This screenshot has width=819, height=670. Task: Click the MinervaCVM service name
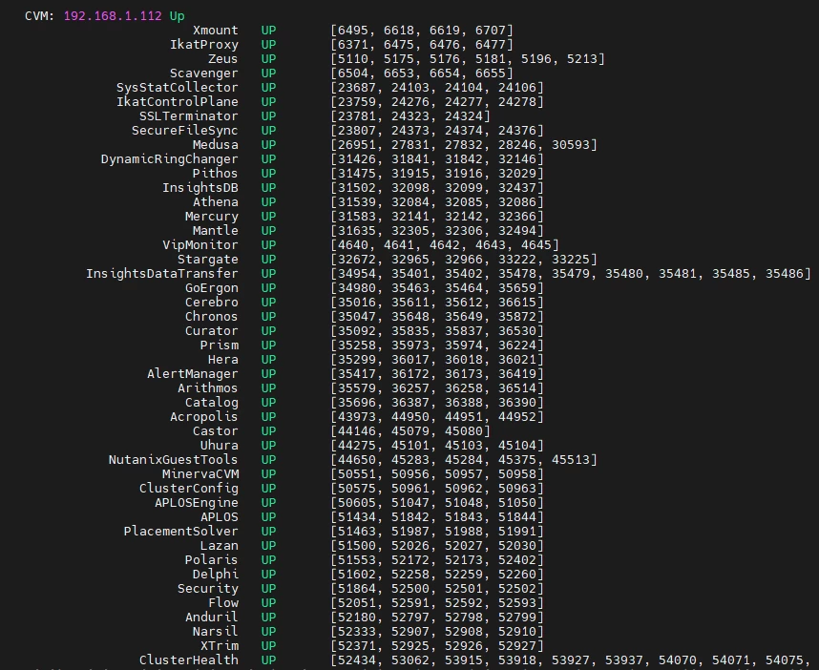200,474
